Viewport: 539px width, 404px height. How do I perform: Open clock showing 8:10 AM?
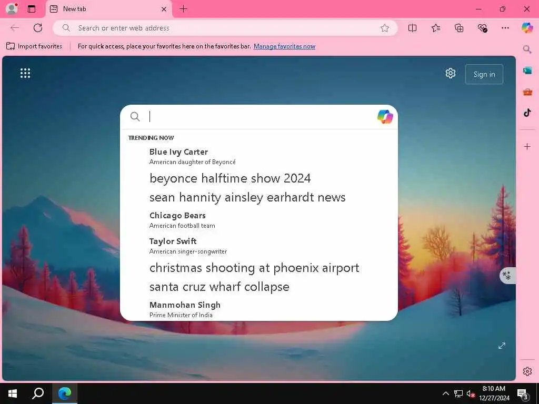(494, 393)
